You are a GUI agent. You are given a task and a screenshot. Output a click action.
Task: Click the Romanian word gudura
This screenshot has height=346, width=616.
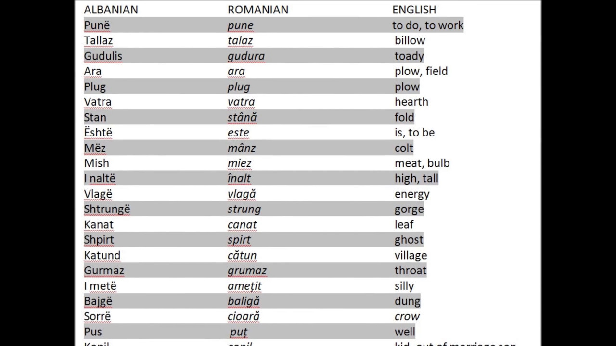(x=246, y=56)
